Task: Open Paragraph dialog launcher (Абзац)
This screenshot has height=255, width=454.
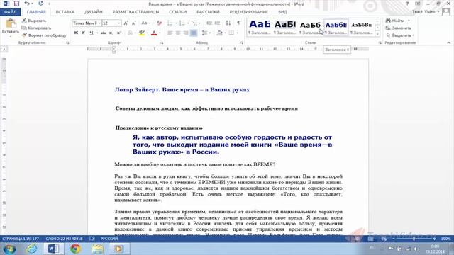Action: coord(241,42)
